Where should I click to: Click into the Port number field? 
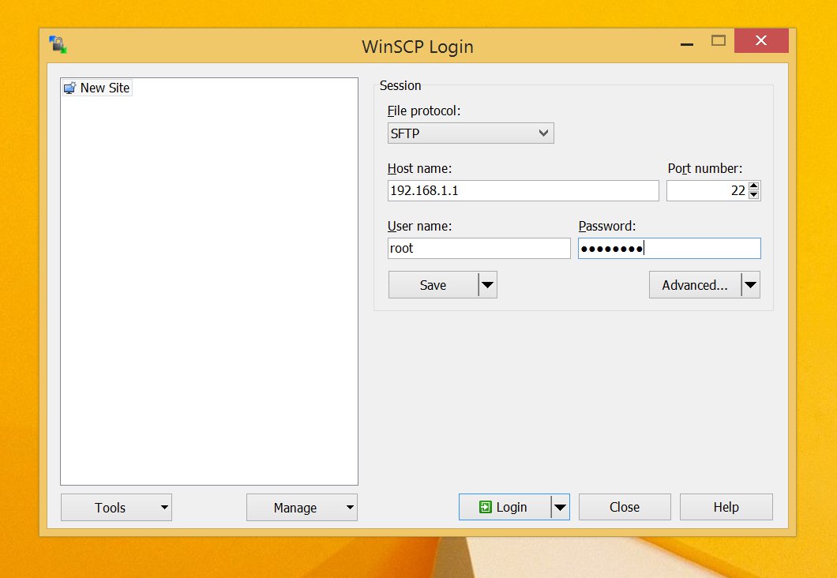706,190
